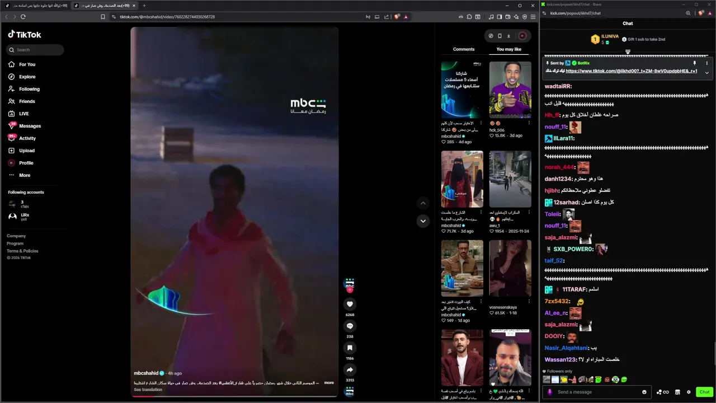Click the emoji picker in Kick chat box
This screenshot has height=403, width=716.
[644, 392]
